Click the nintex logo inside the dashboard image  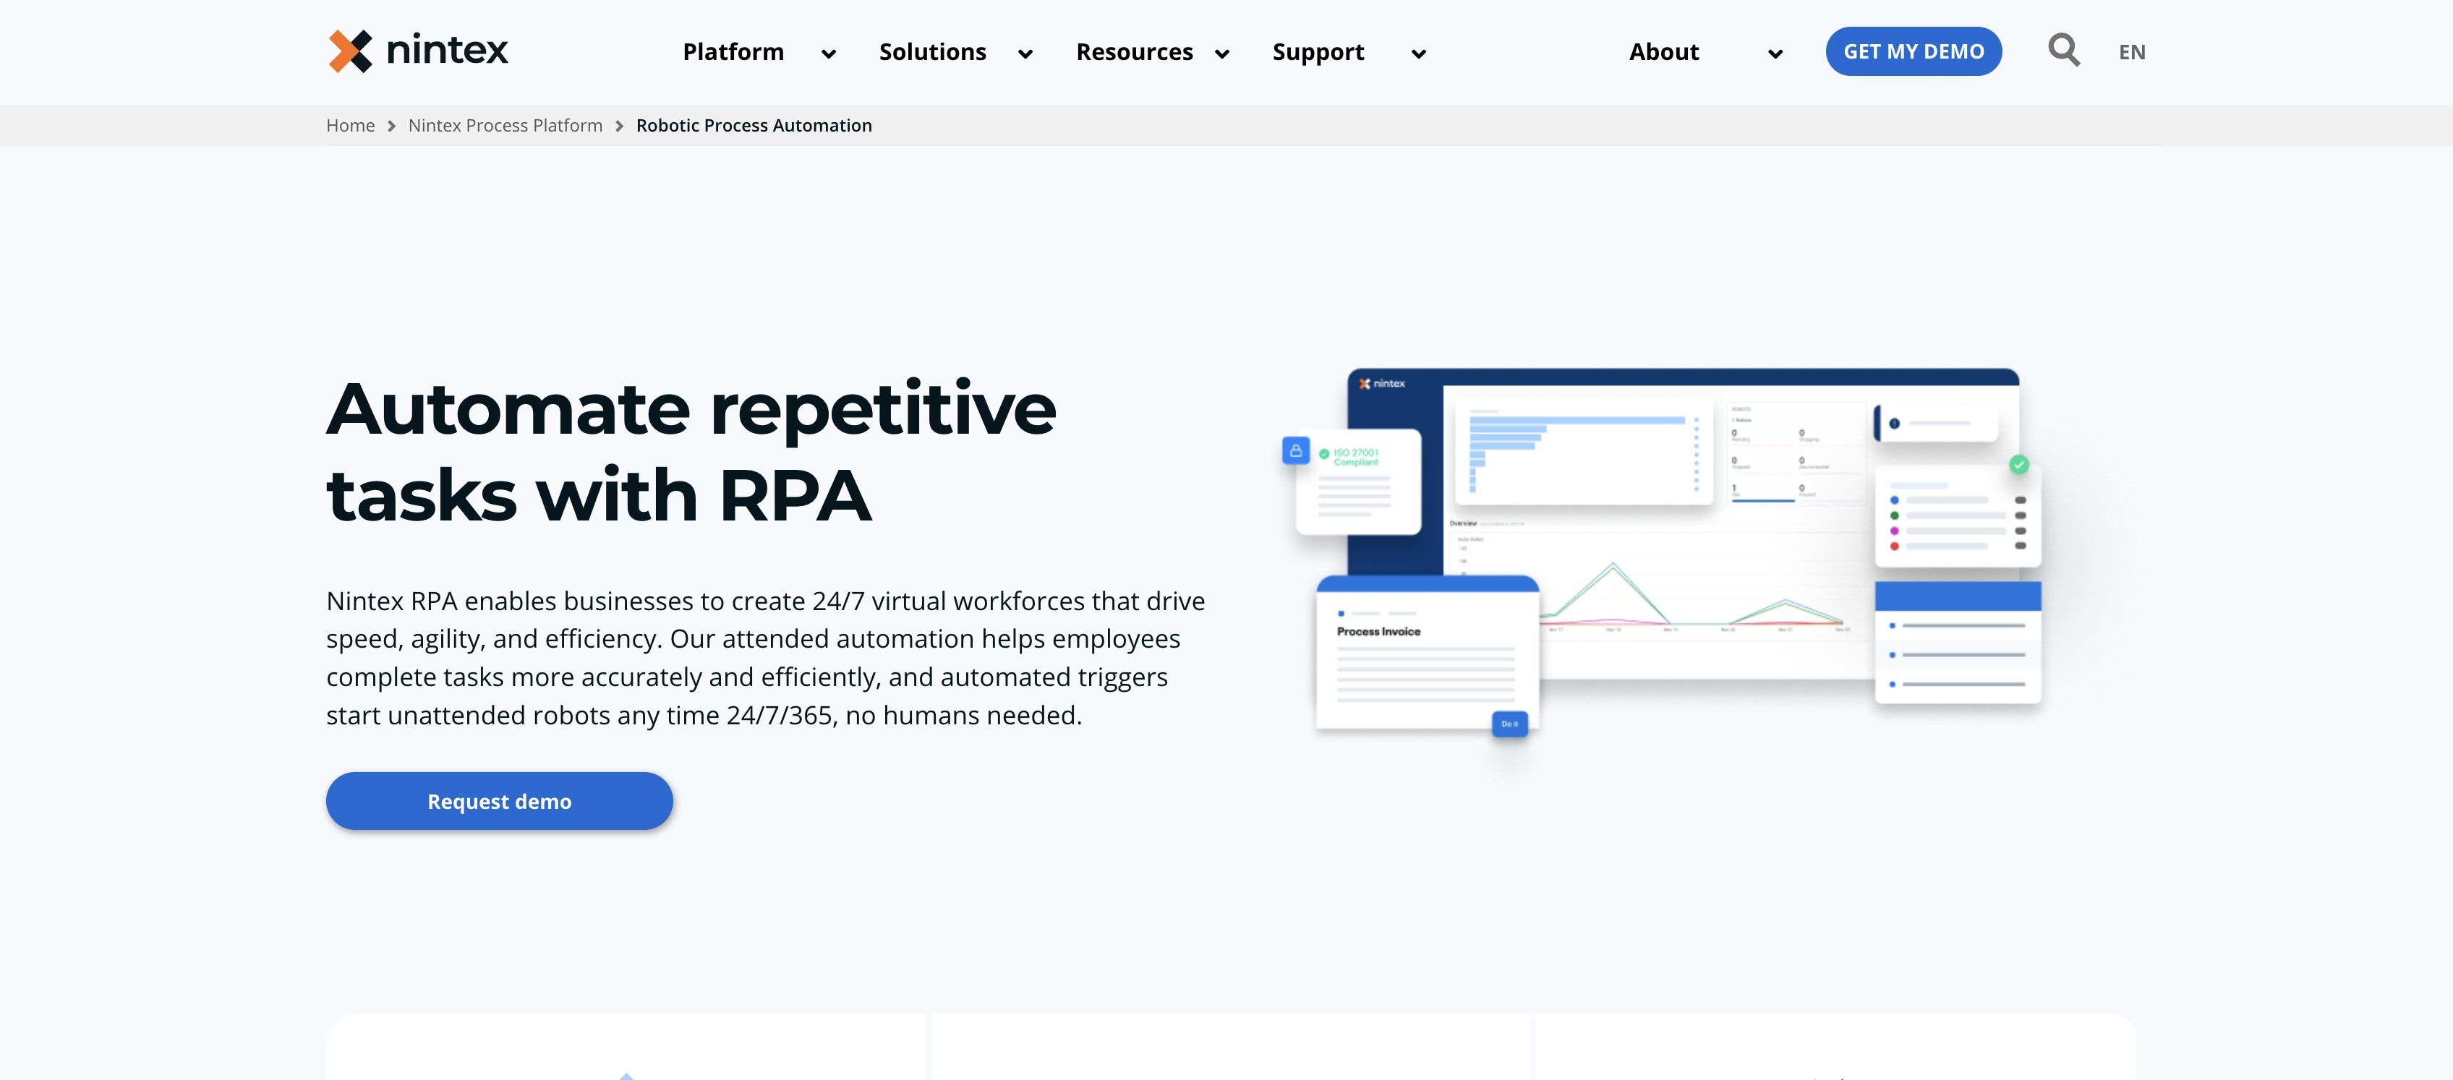click(x=1382, y=383)
